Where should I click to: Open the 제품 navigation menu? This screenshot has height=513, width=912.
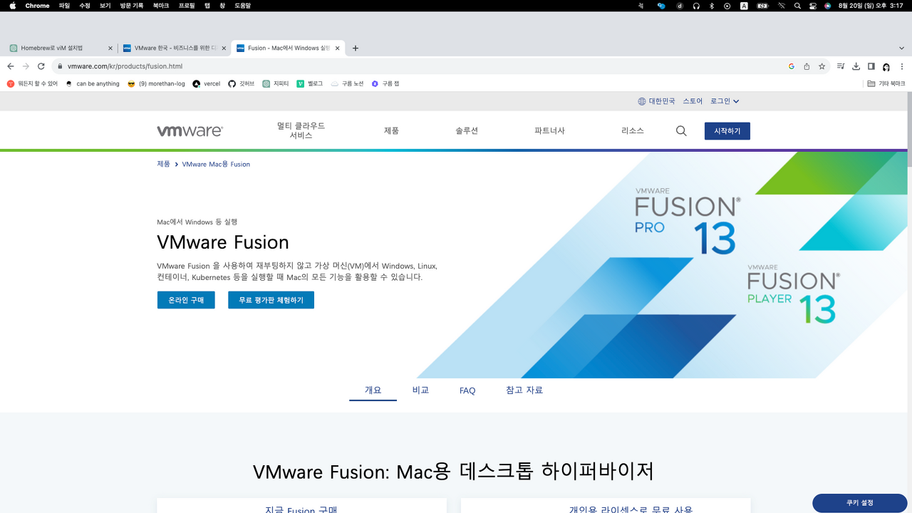click(391, 131)
